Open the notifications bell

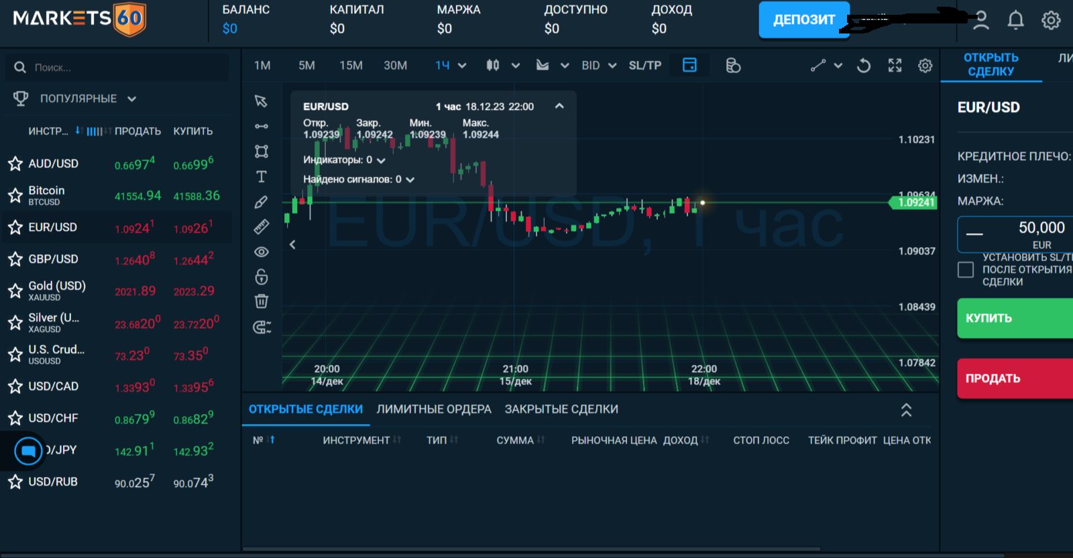[x=1016, y=20]
